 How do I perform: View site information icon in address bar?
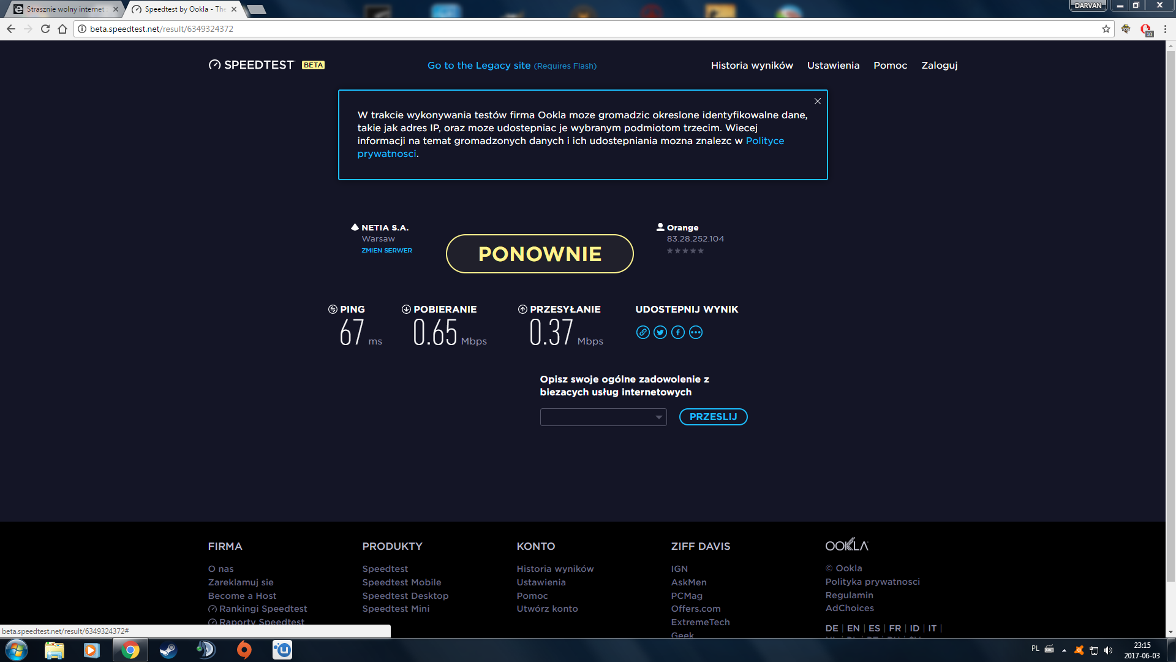(82, 29)
